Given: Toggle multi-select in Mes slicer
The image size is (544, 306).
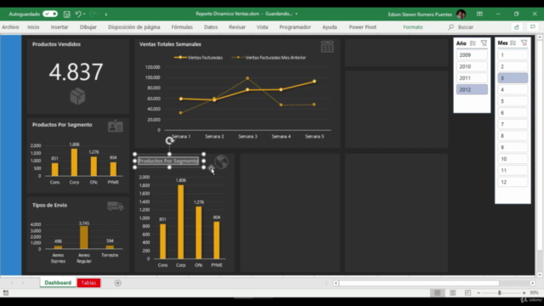Looking at the screenshot, I should coord(513,42).
